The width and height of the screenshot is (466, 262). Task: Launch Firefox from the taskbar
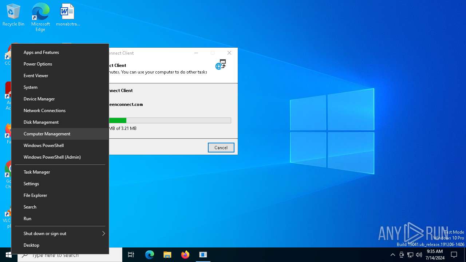pos(185,255)
